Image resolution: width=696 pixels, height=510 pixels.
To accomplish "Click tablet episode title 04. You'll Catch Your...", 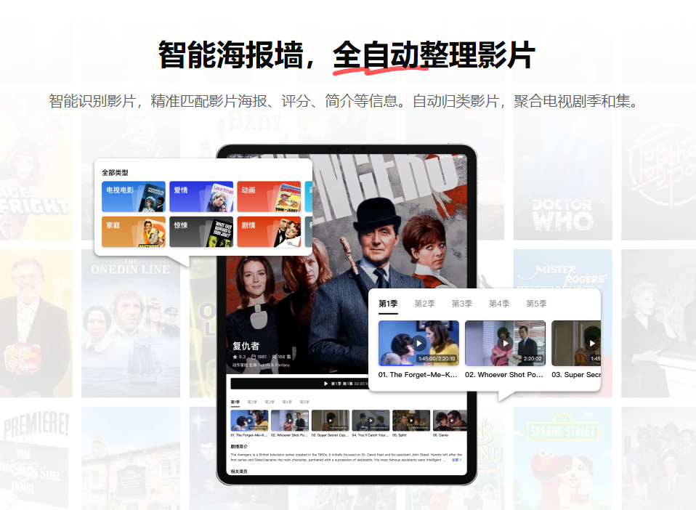I will [x=371, y=435].
